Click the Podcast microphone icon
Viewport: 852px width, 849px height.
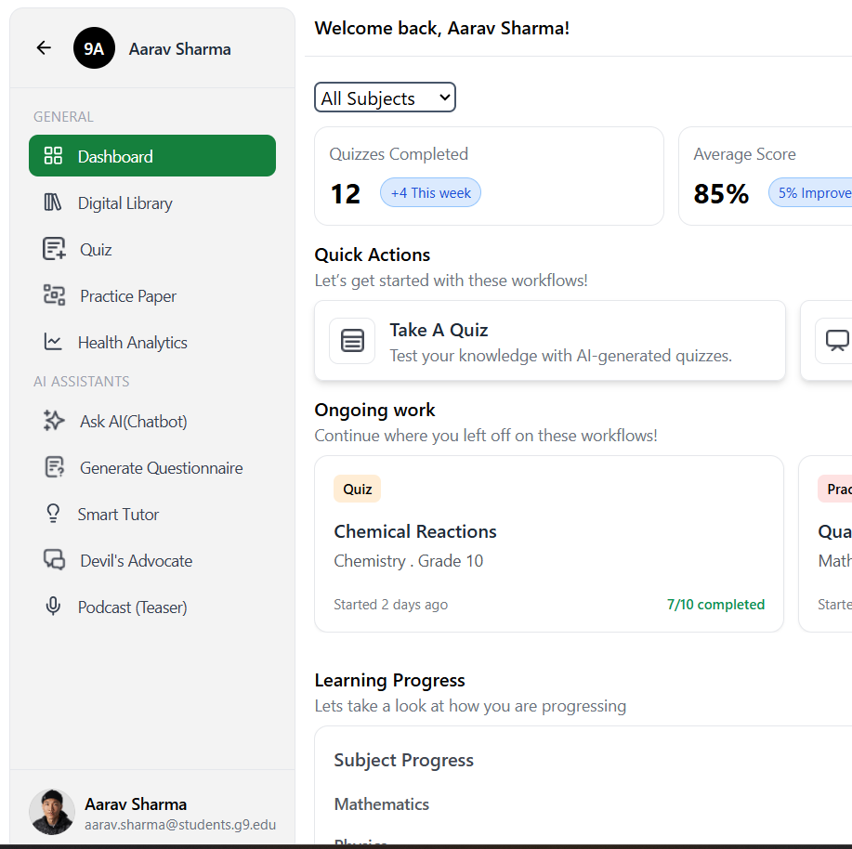click(x=53, y=607)
